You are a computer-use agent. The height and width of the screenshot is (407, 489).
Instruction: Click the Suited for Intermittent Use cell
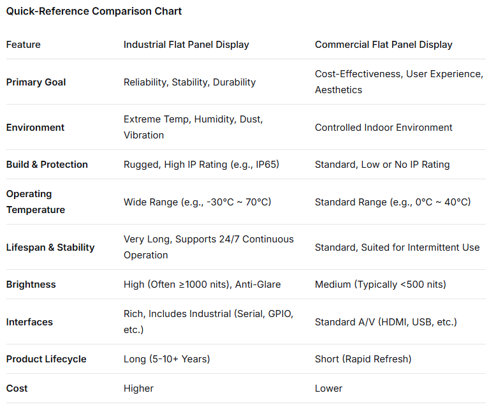click(x=397, y=248)
